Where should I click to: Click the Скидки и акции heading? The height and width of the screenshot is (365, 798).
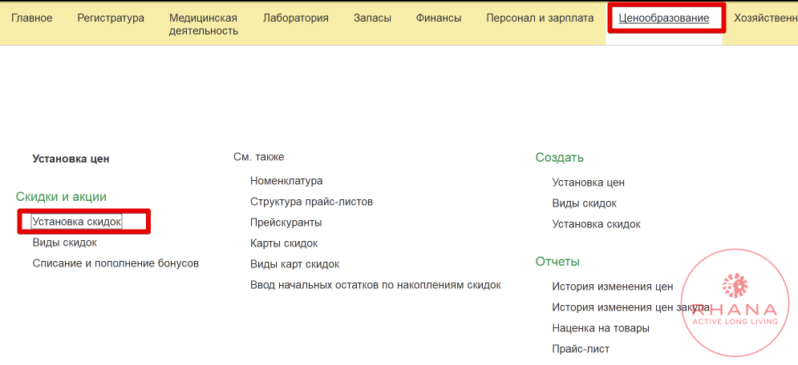tap(61, 196)
